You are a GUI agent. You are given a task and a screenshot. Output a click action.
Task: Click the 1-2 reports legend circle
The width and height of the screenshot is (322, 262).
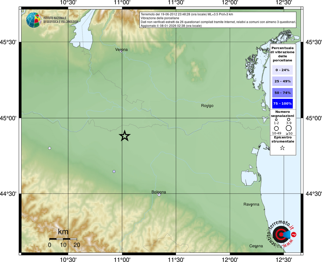276,119
